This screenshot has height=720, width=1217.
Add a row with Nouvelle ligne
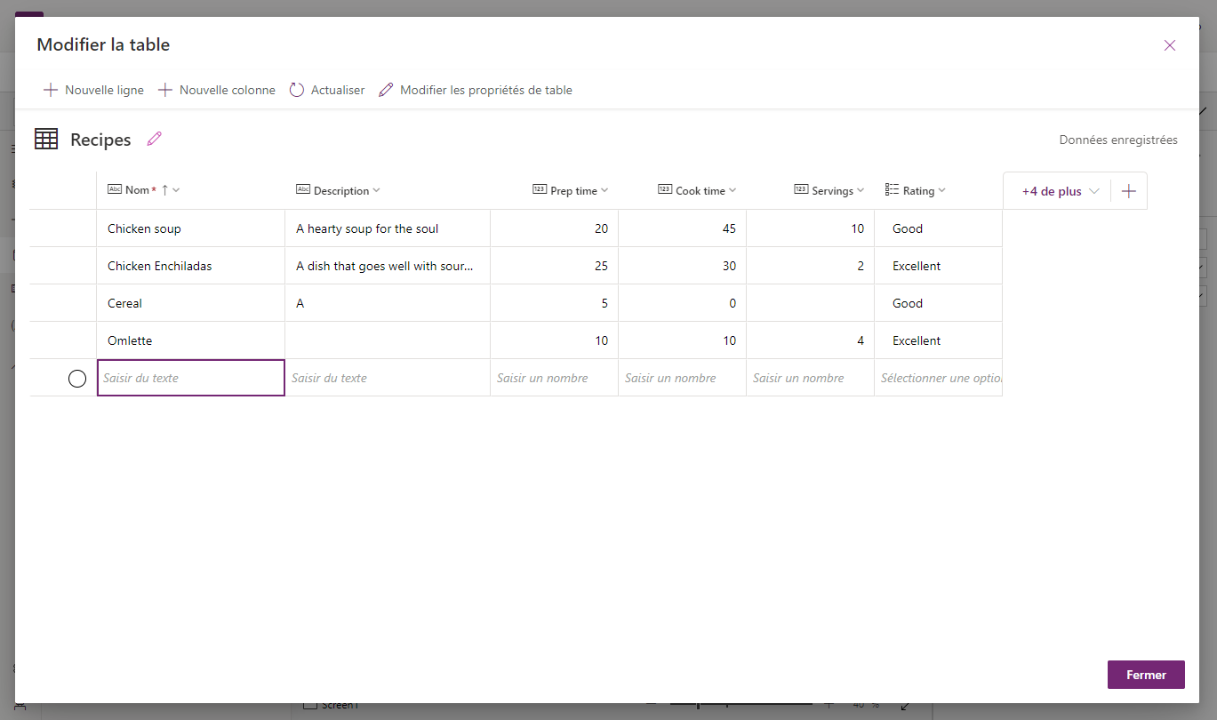pos(93,90)
